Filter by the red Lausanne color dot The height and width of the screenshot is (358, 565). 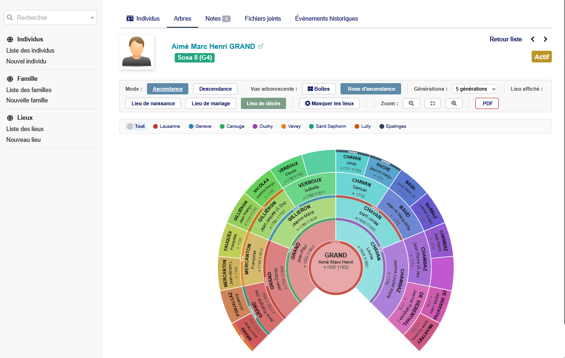155,126
